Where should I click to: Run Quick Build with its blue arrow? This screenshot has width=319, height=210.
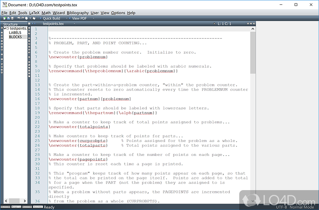tap(41, 18)
